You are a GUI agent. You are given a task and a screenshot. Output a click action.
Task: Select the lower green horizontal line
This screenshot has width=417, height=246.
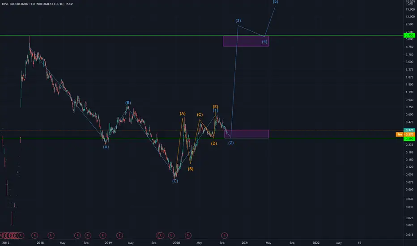pyautogui.click(x=202, y=138)
